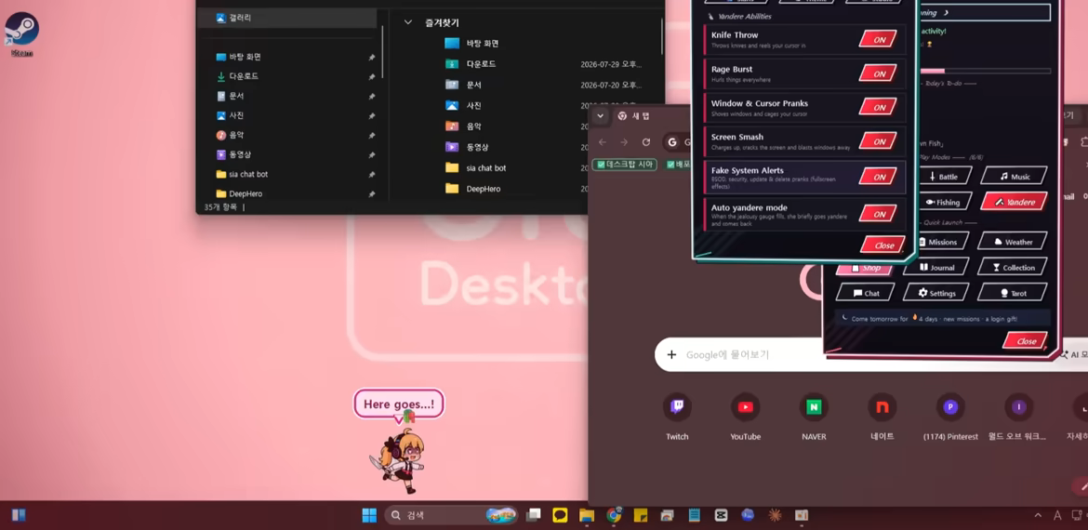Unpin DeepHero via its sidebar pin icon
This screenshot has width=1088, height=530.
(x=371, y=194)
